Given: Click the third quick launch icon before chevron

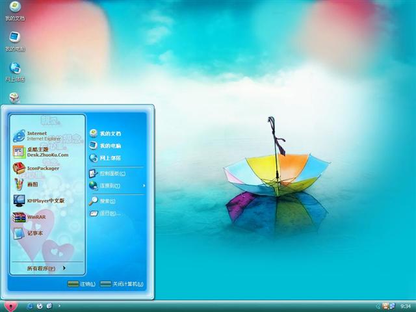Looking at the screenshot, I should click(x=49, y=306).
